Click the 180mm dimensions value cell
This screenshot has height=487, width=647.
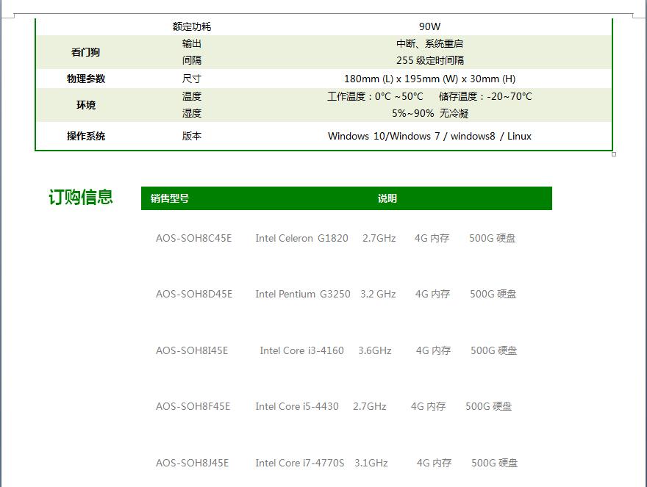[x=429, y=79]
